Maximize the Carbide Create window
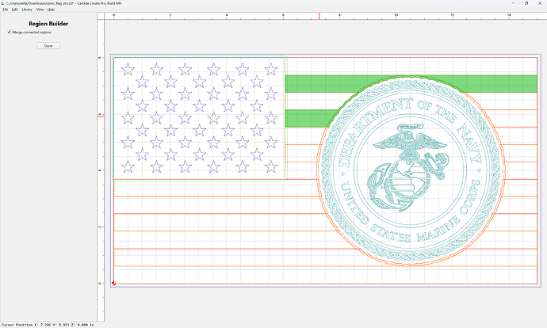 tap(526, 3)
